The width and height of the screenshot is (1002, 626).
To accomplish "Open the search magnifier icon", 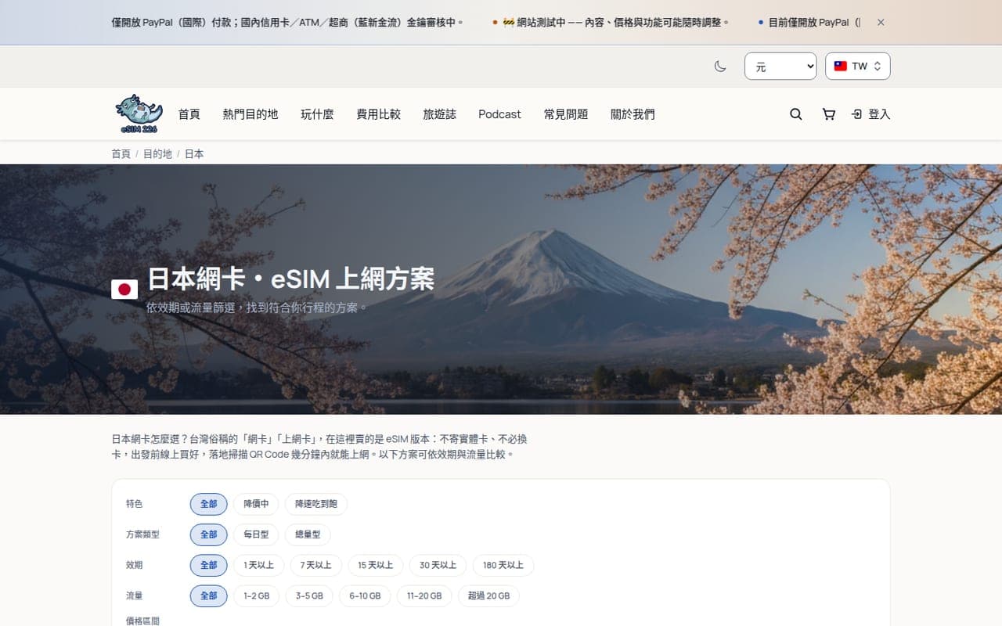I will tap(796, 114).
